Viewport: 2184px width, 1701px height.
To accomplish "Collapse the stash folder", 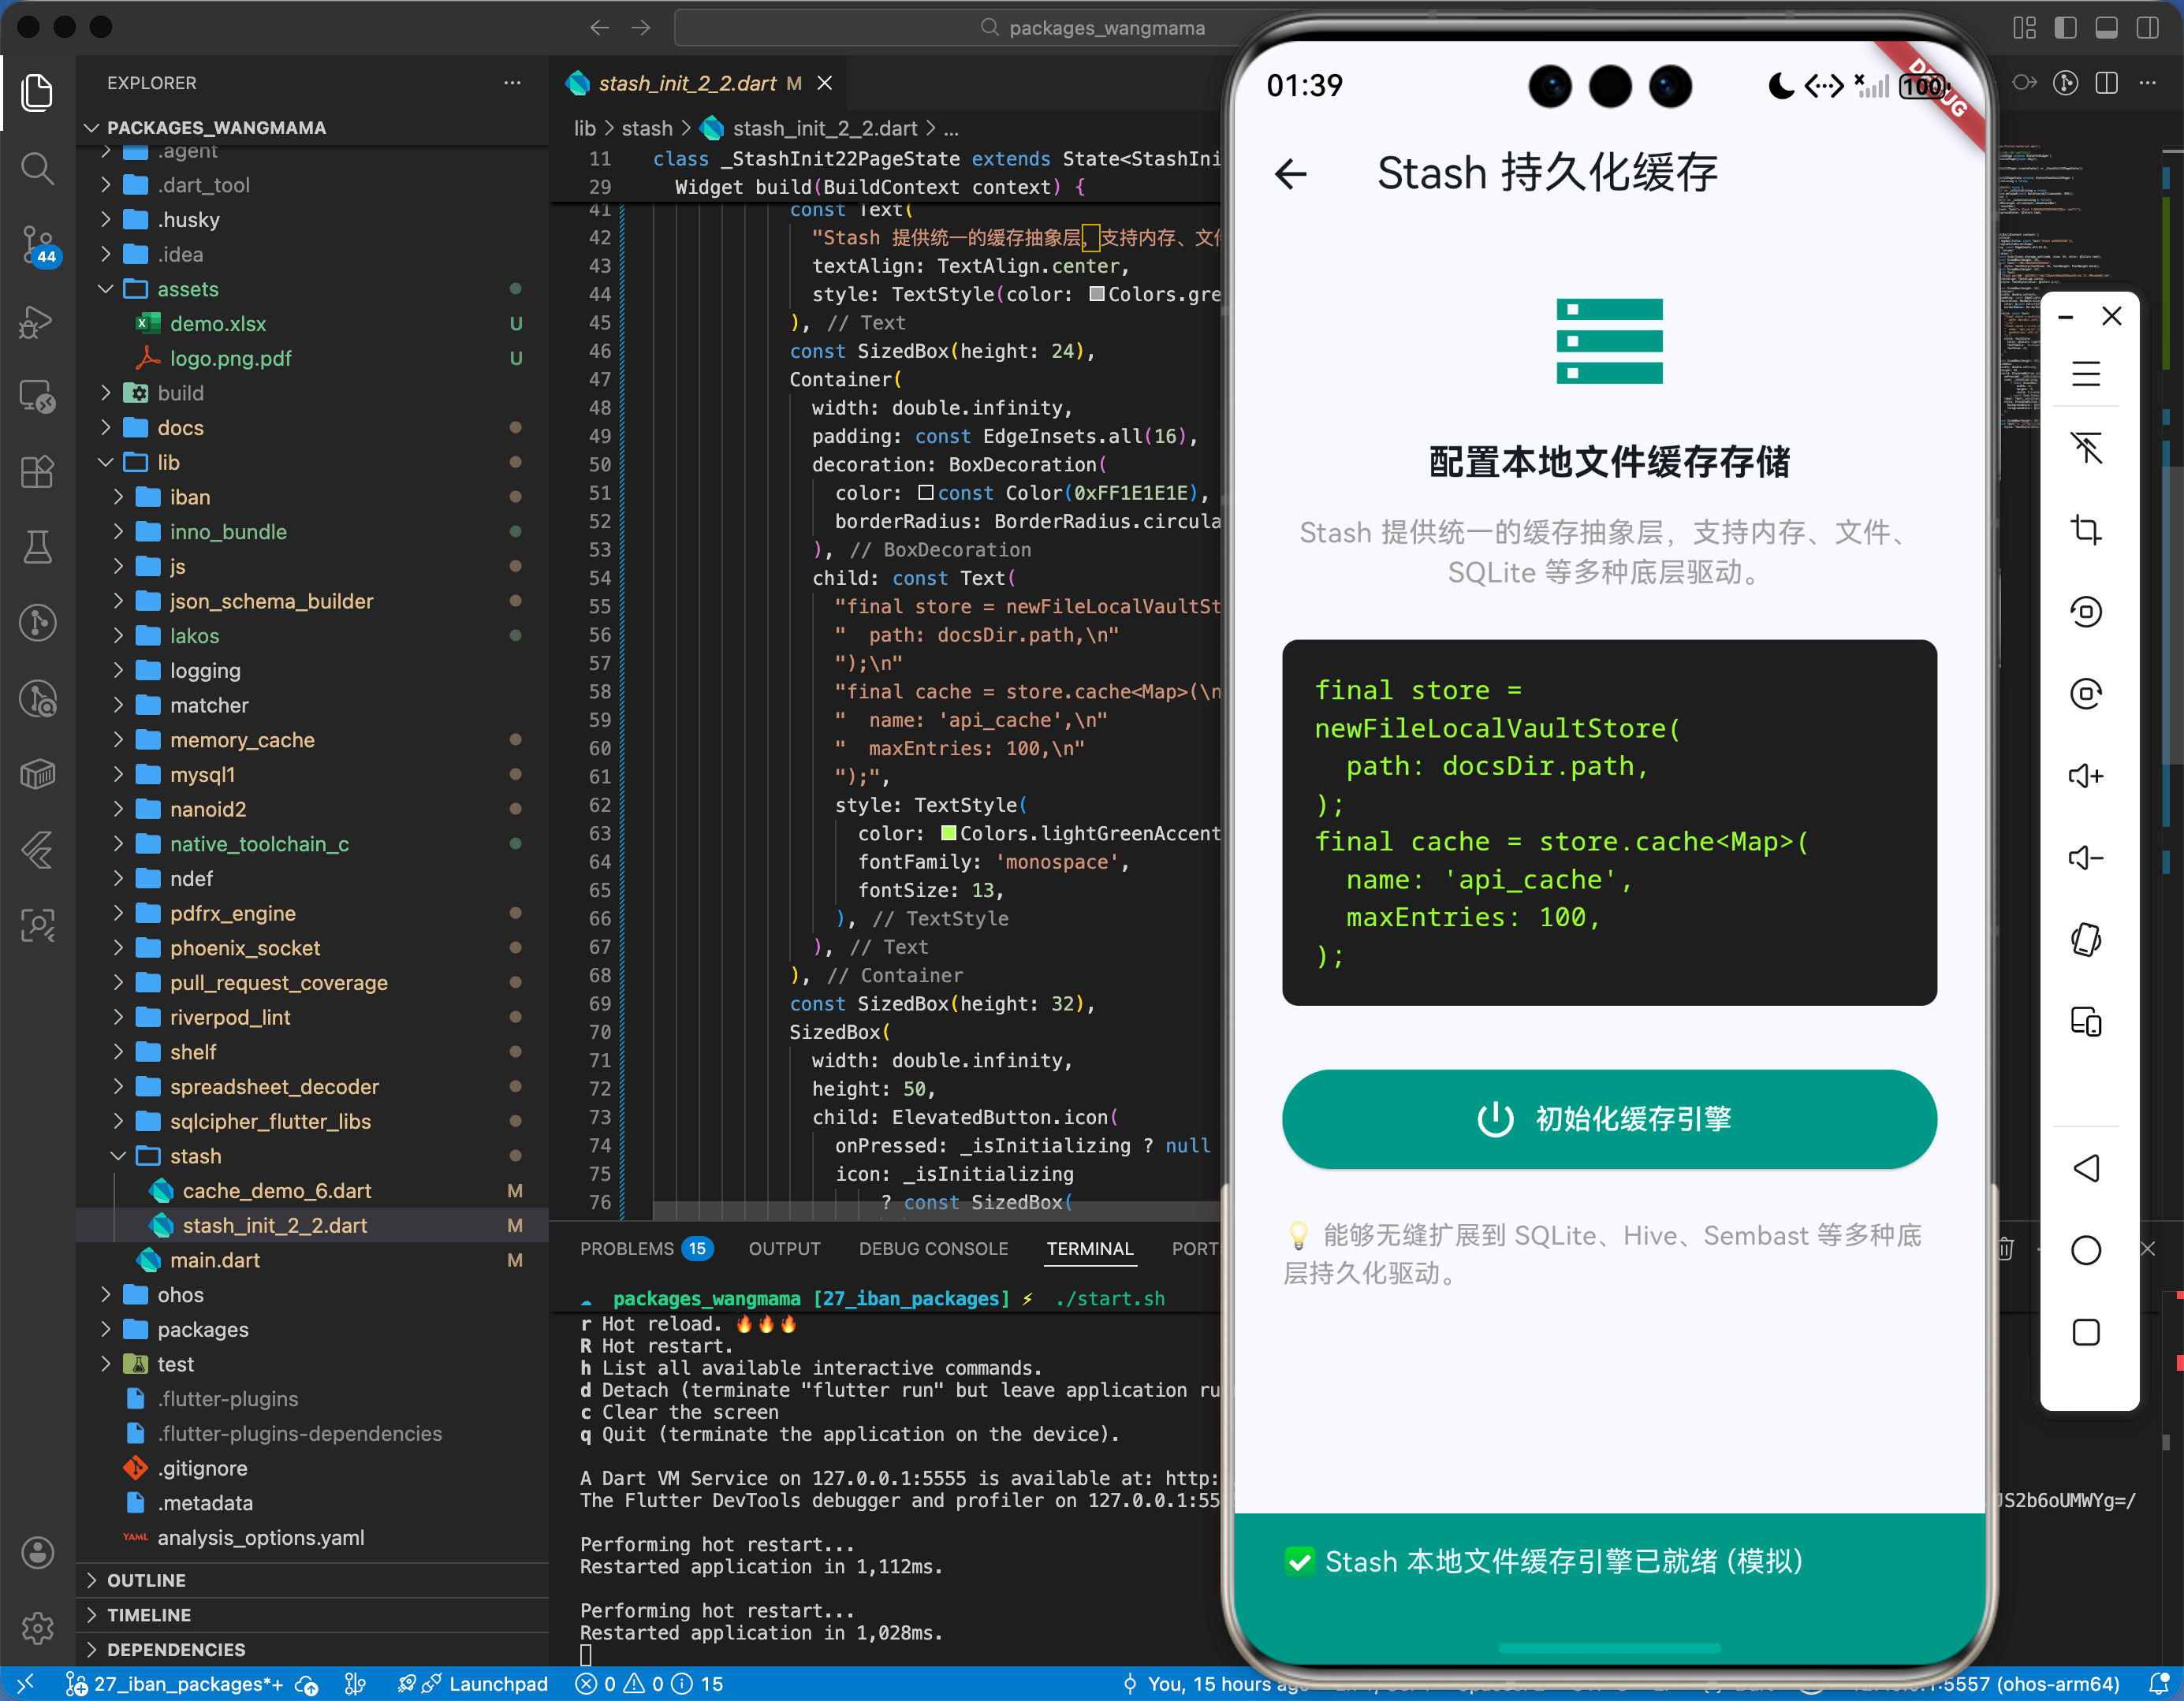I will tap(118, 1156).
